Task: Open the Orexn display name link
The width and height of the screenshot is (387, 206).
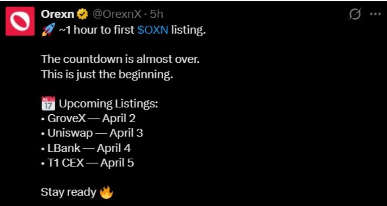Action: tap(58, 14)
